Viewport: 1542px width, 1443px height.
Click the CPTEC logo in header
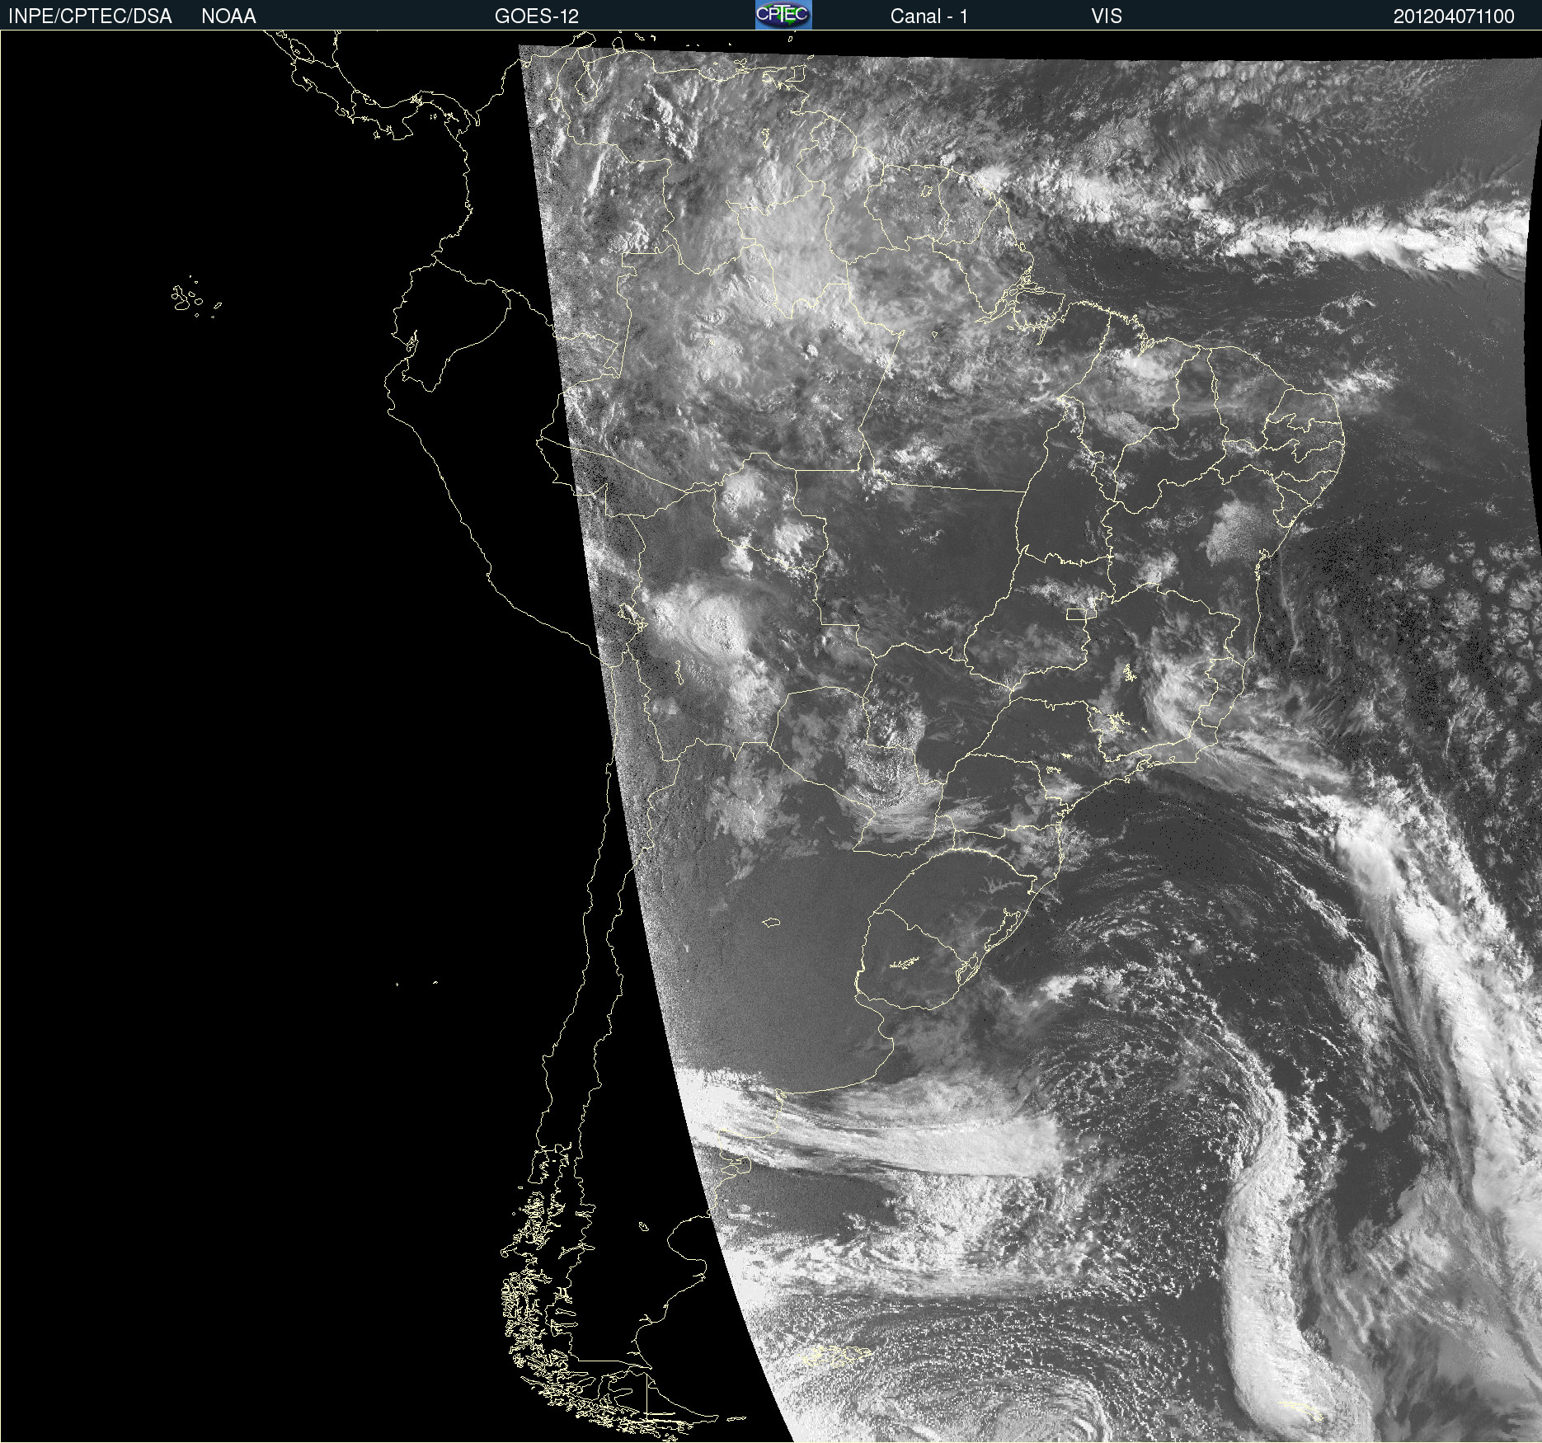pyautogui.click(x=783, y=15)
